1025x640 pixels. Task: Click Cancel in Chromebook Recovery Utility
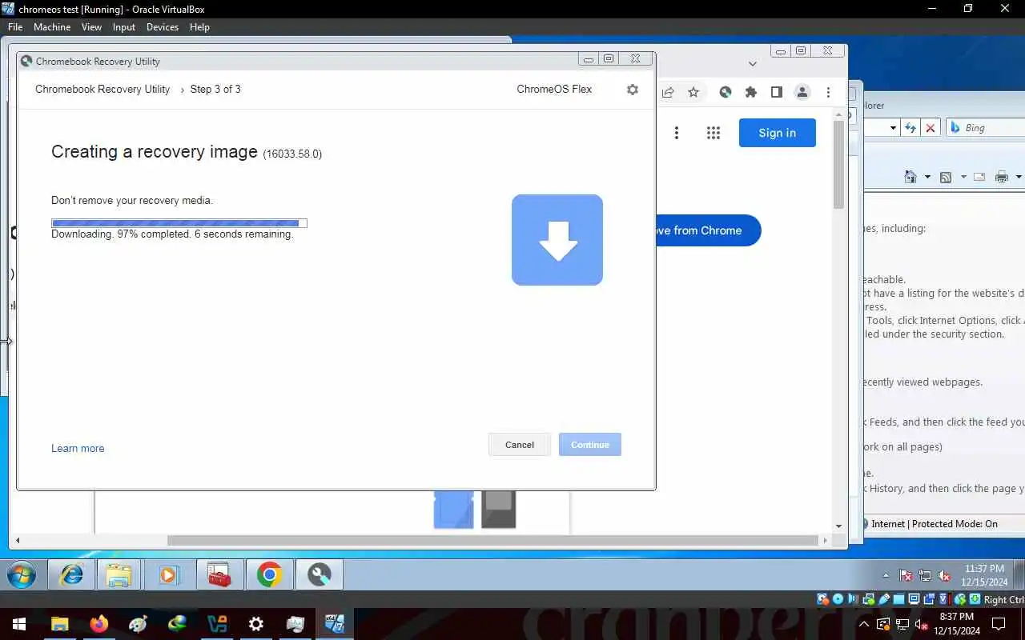[520, 445]
